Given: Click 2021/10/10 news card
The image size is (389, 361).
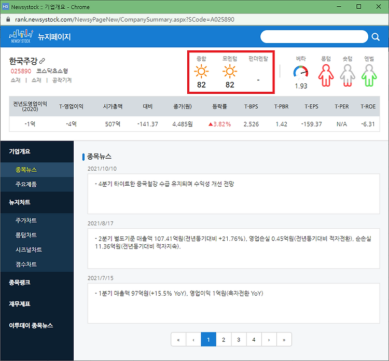Looking at the screenshot, I should click(234, 194).
